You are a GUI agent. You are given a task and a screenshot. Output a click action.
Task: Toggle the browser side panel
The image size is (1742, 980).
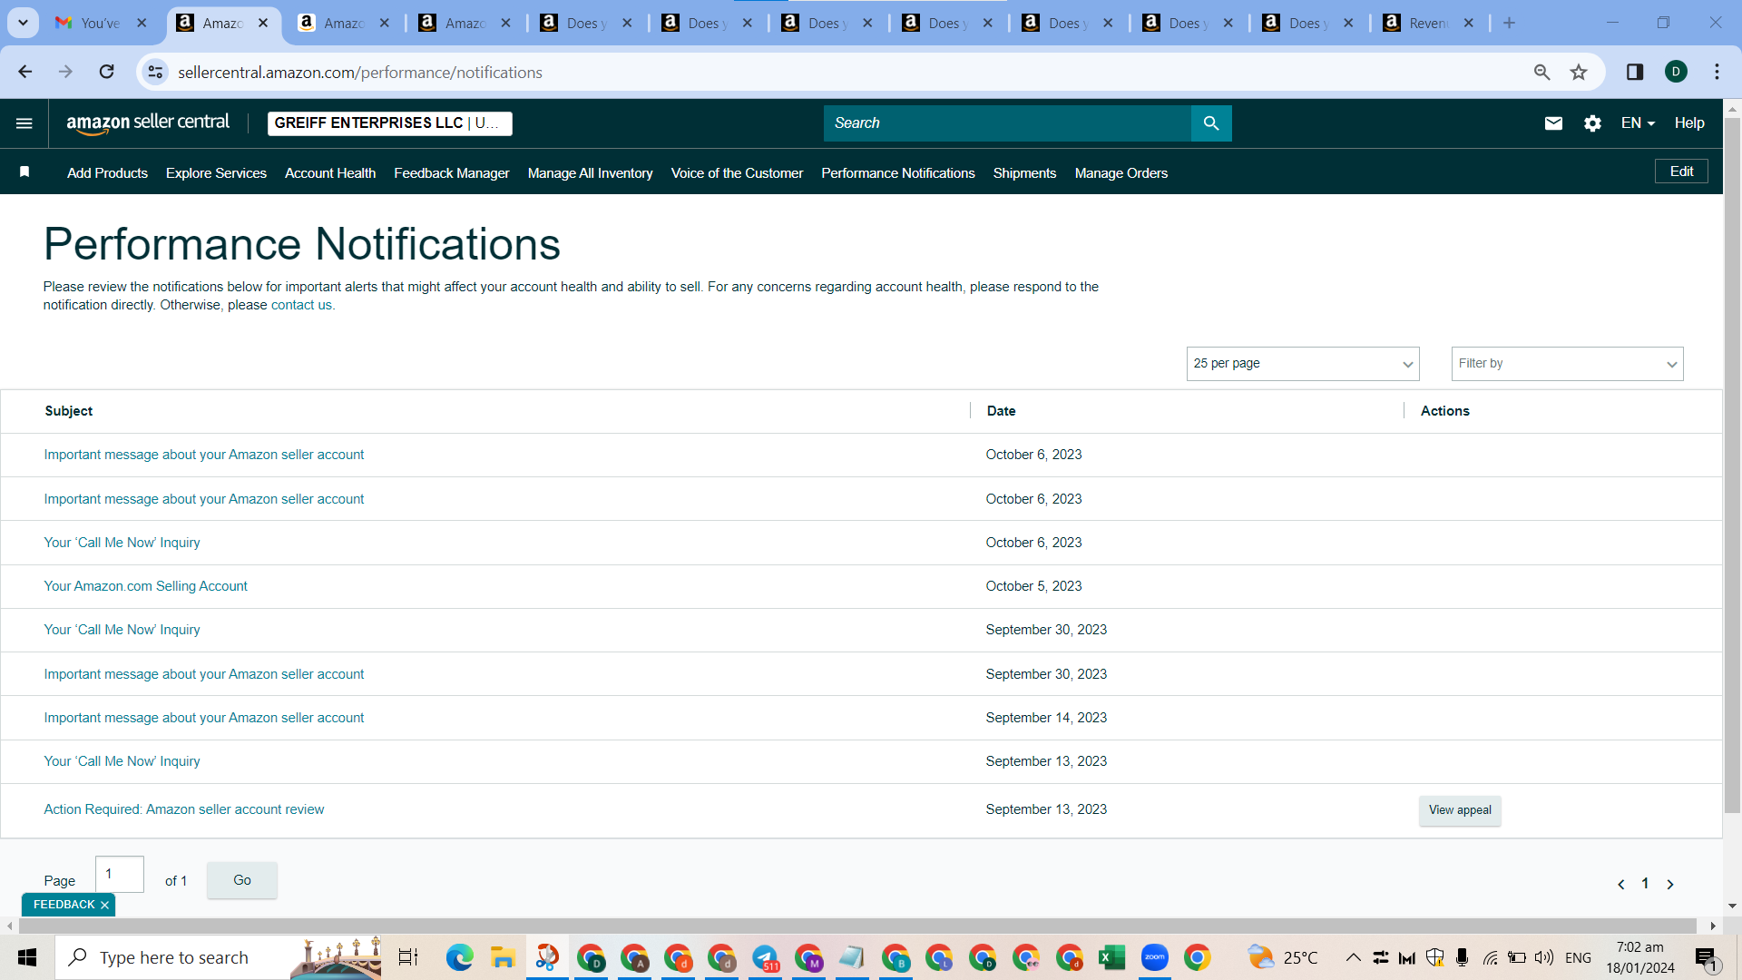click(1635, 72)
